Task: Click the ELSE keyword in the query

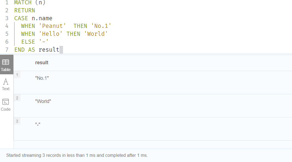Action: (x=28, y=42)
